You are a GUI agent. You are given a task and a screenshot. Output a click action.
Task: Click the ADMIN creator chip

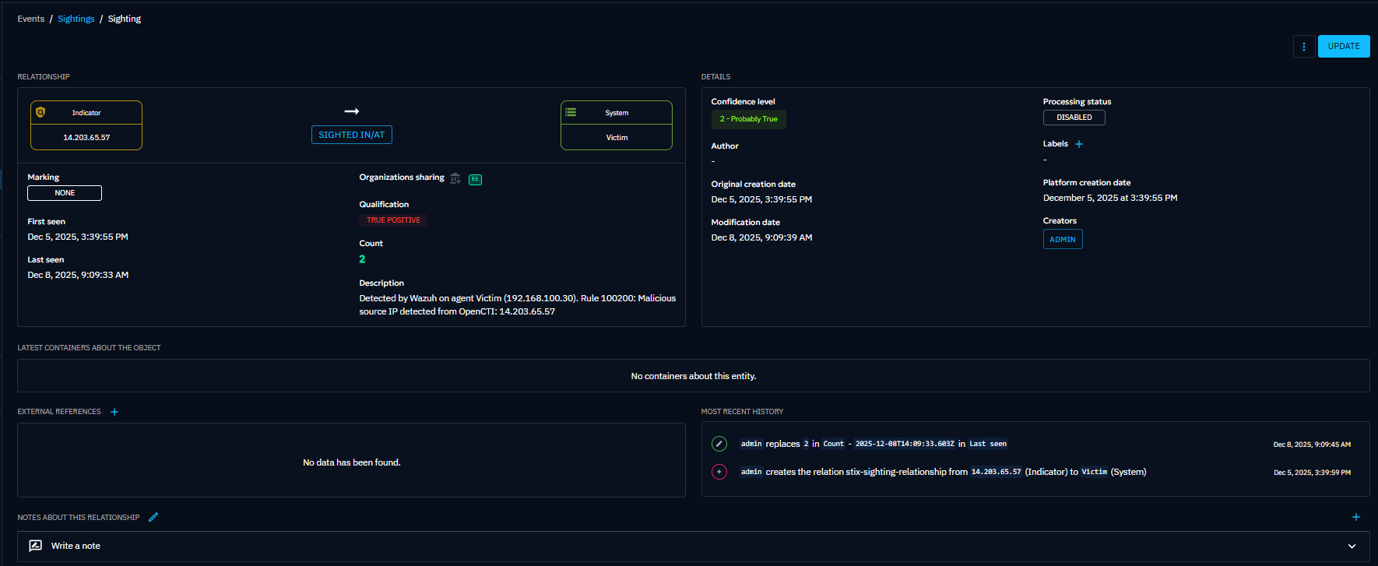click(x=1062, y=240)
